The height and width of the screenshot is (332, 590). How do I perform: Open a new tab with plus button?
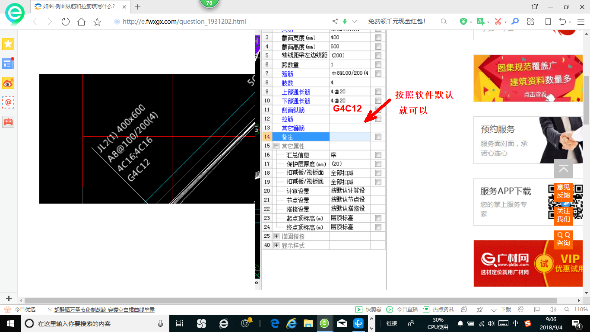[138, 6]
